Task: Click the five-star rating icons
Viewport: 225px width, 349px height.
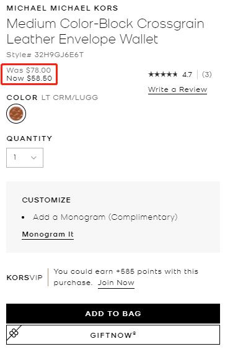Action: point(162,74)
